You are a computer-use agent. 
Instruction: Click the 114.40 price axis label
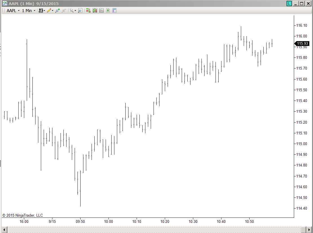302,208
